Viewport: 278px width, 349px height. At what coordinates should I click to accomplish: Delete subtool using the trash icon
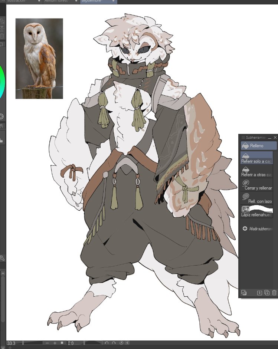274,293
